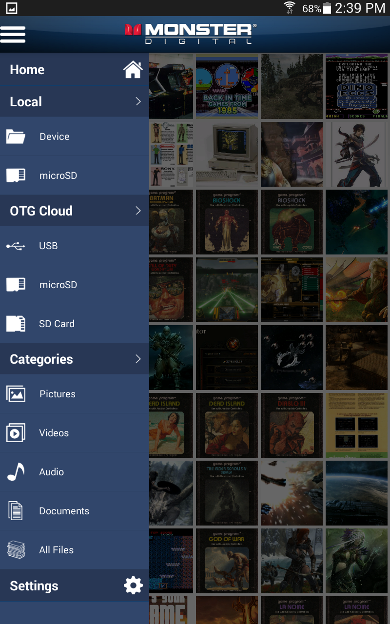Tap the Local section header

75,101
